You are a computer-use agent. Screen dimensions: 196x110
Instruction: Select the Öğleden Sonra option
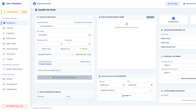tap(65, 49)
